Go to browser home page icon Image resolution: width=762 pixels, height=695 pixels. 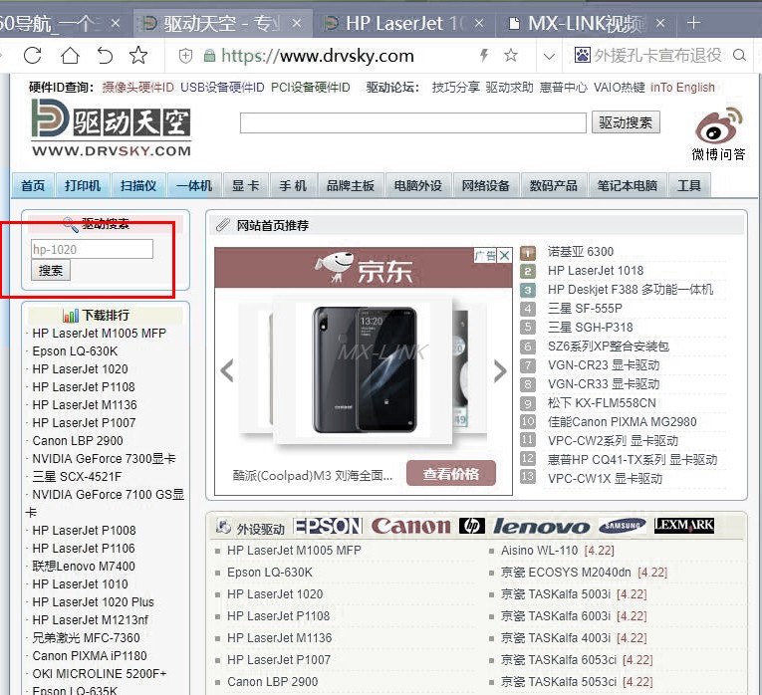tap(70, 56)
